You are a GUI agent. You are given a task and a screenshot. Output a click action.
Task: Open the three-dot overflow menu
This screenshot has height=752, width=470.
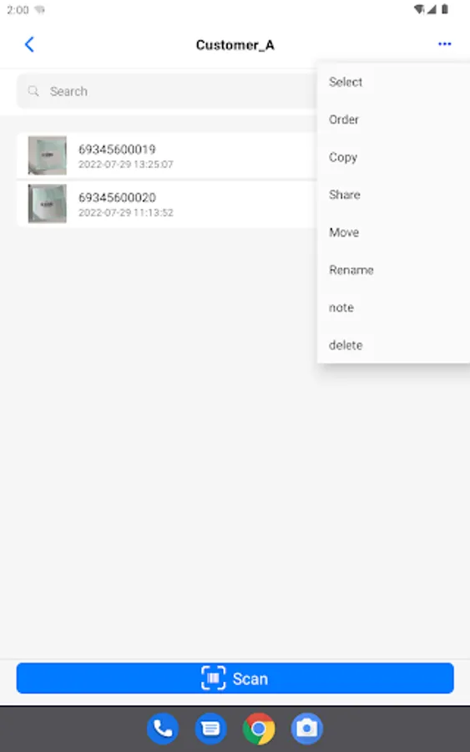click(445, 44)
